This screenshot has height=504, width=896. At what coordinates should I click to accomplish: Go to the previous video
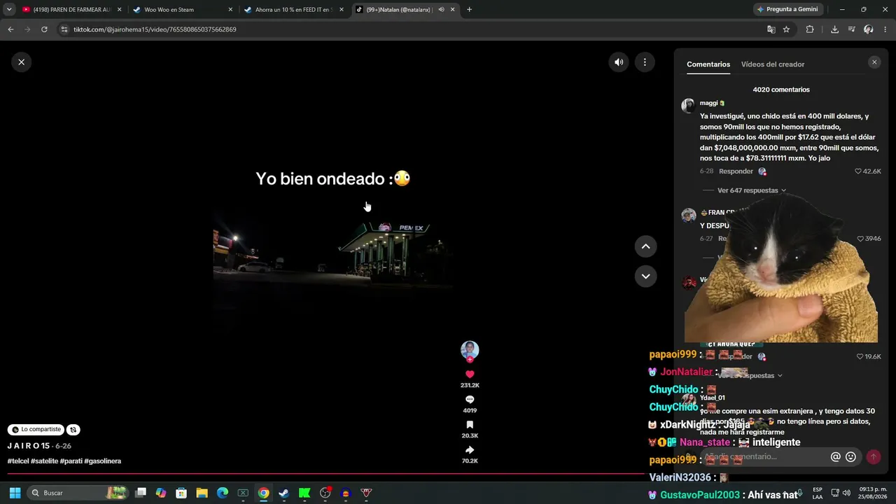tap(645, 246)
